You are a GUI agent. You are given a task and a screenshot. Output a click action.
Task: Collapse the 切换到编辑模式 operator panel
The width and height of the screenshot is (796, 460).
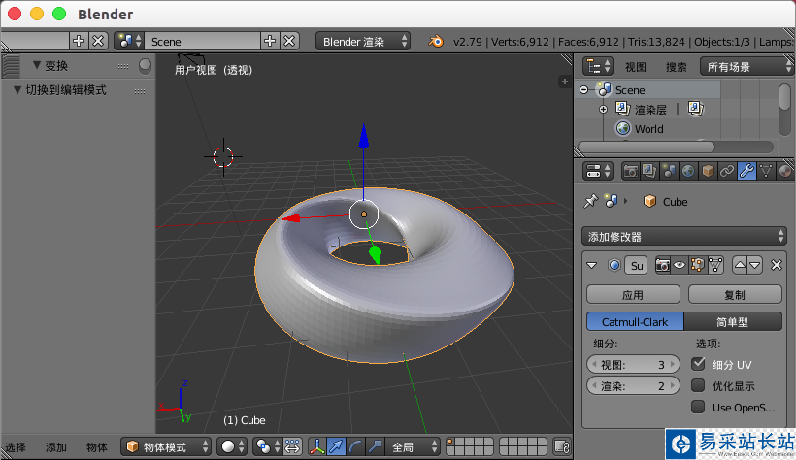point(17,90)
